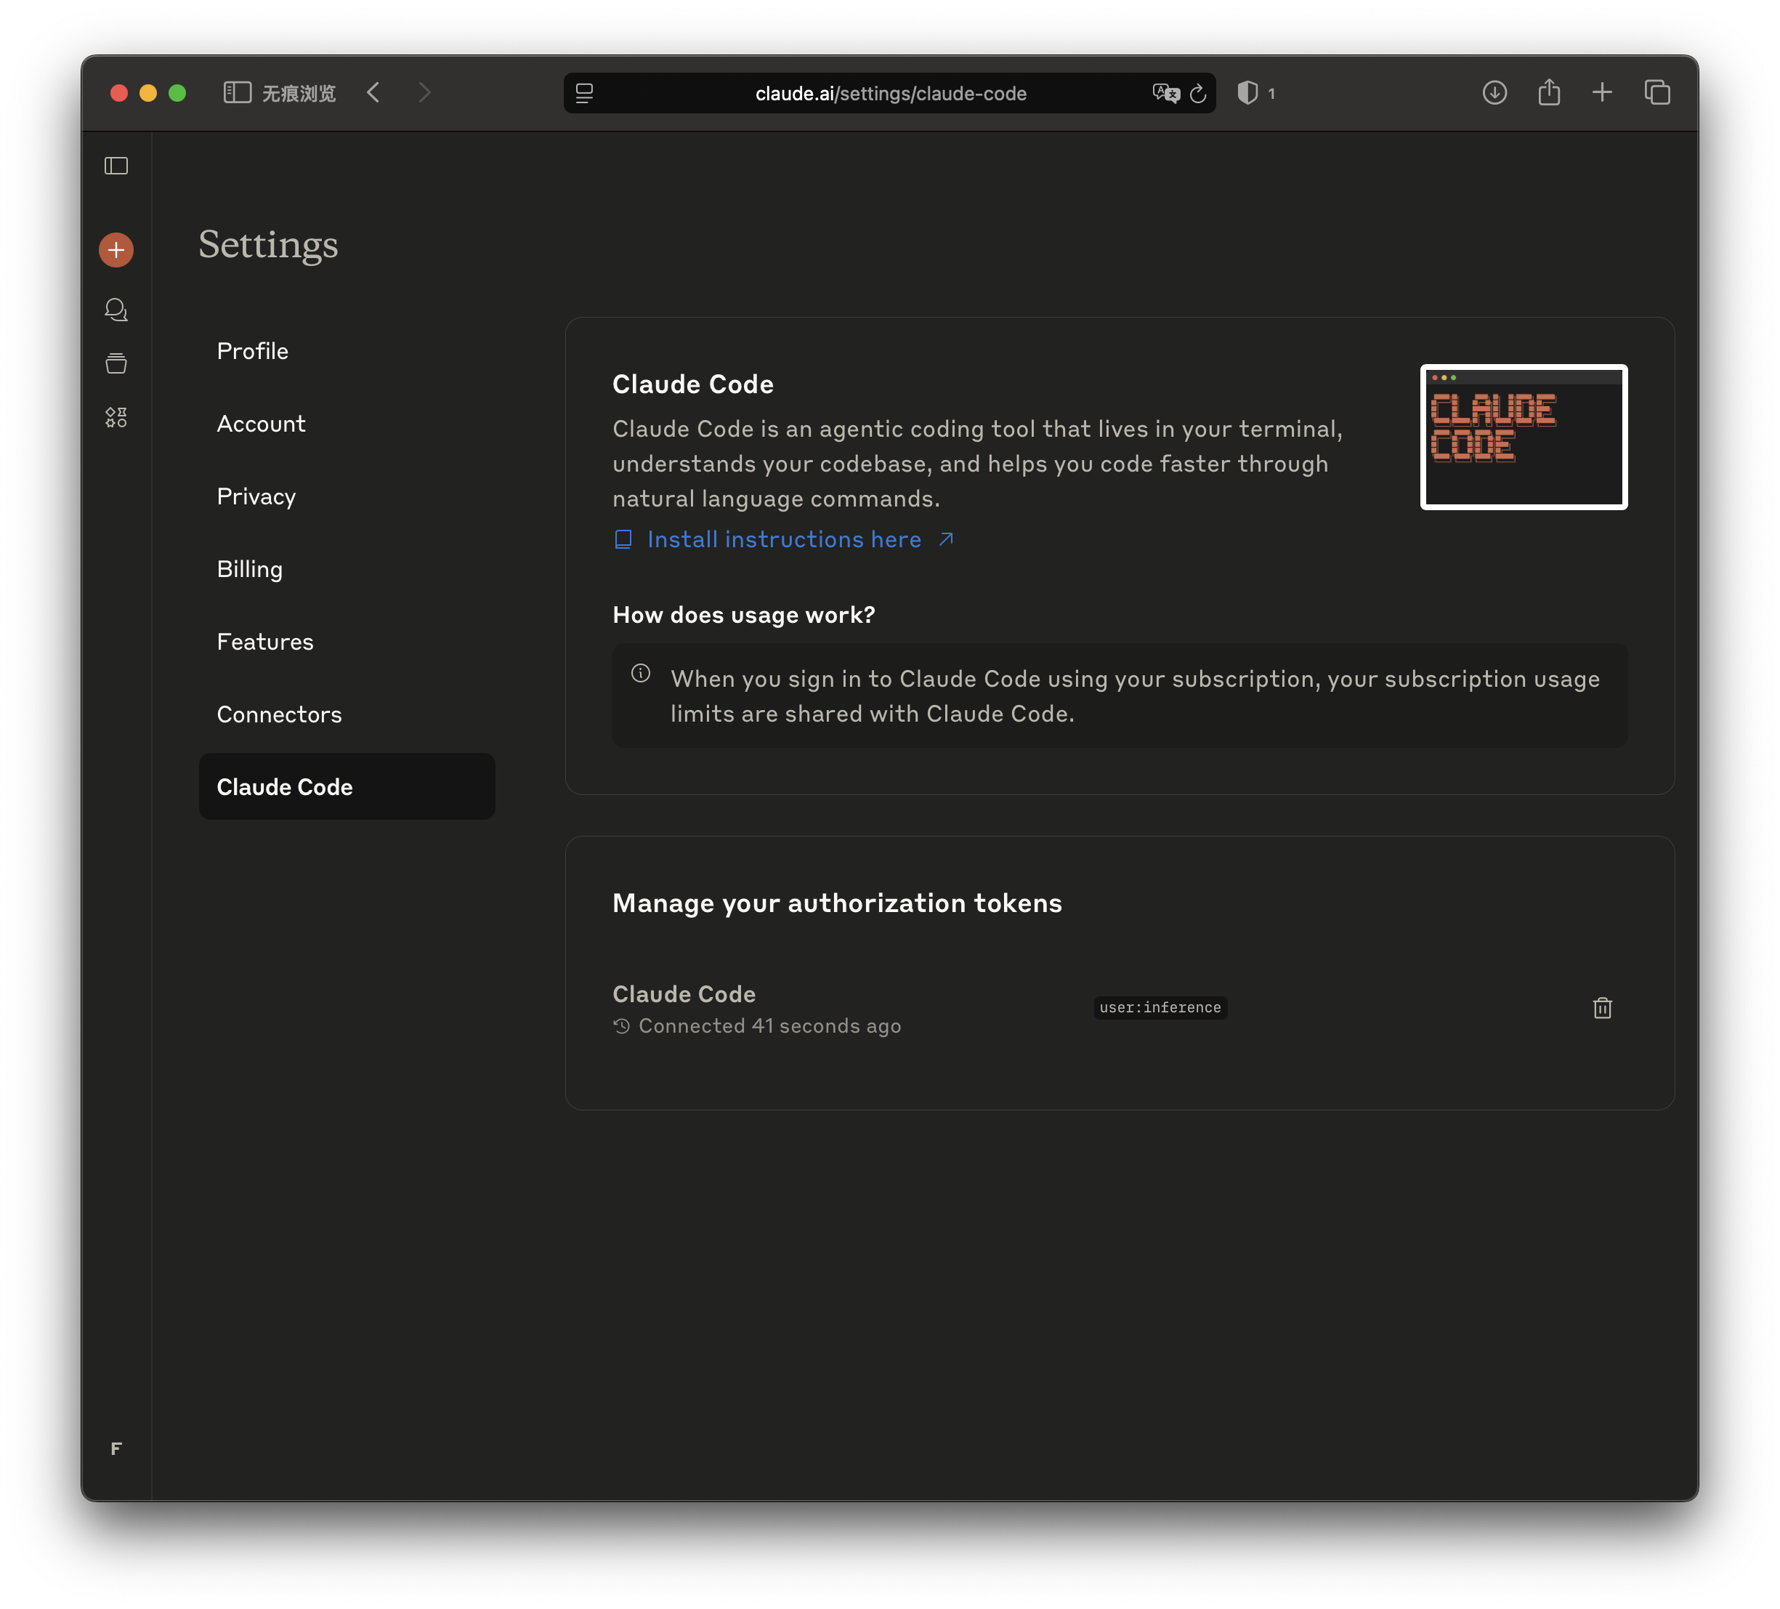Minimize the window with the yellow button
The width and height of the screenshot is (1780, 1609).
click(148, 93)
